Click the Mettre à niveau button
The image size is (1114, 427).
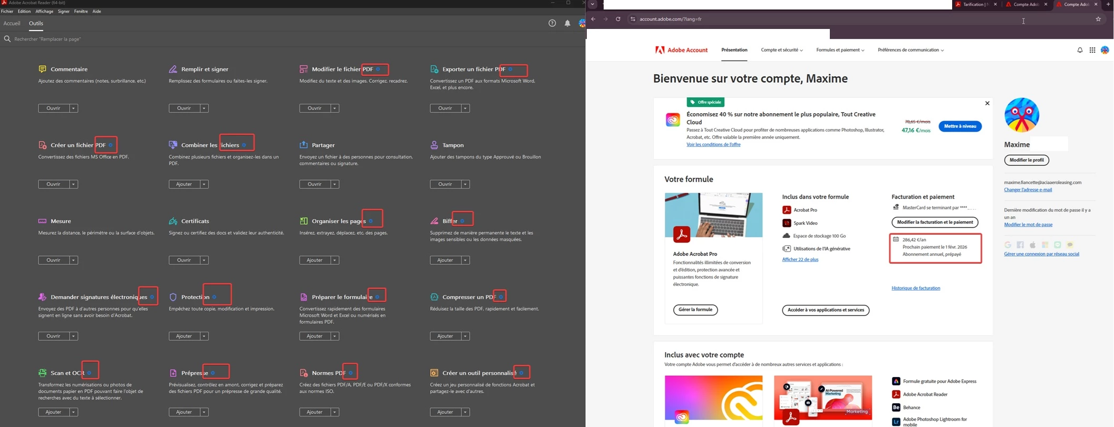960,126
